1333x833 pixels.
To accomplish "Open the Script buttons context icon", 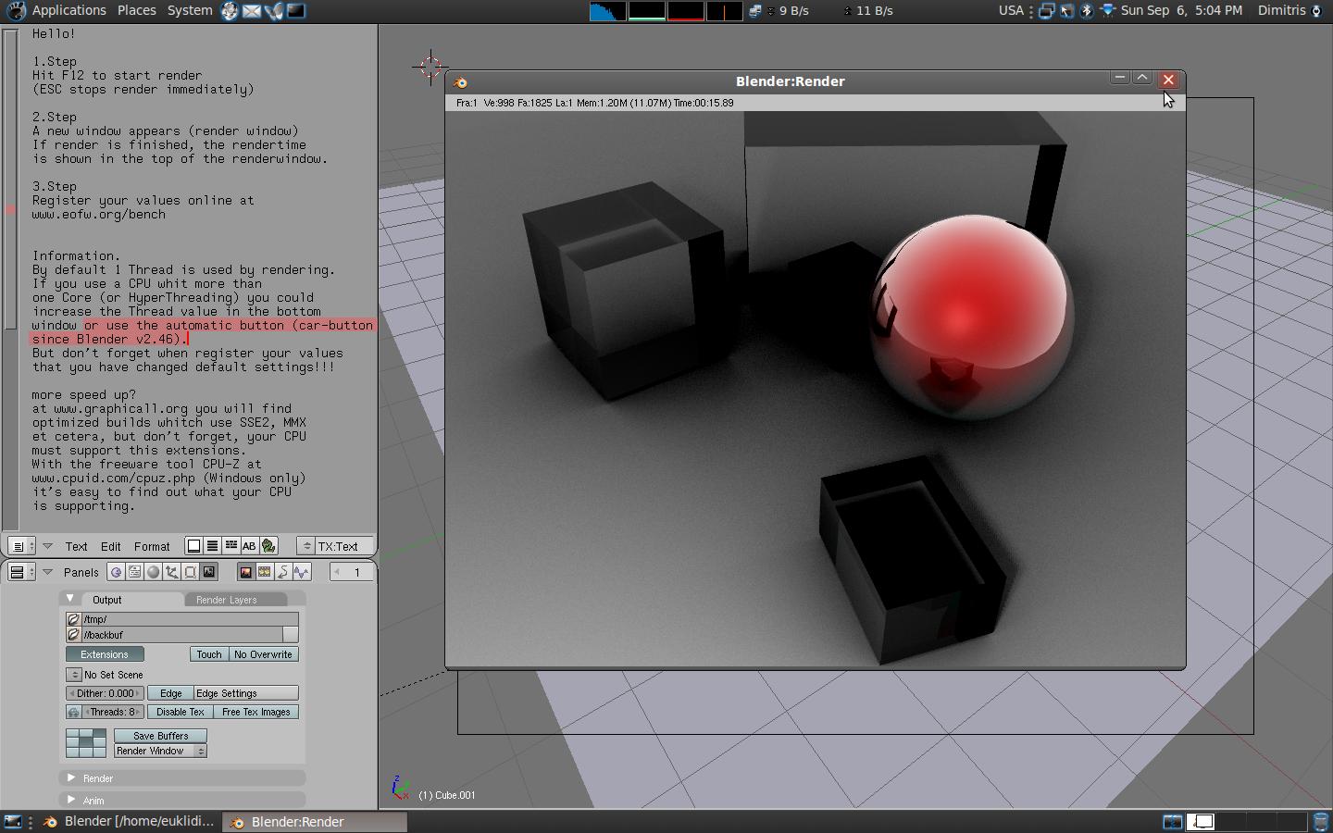I will (x=134, y=572).
